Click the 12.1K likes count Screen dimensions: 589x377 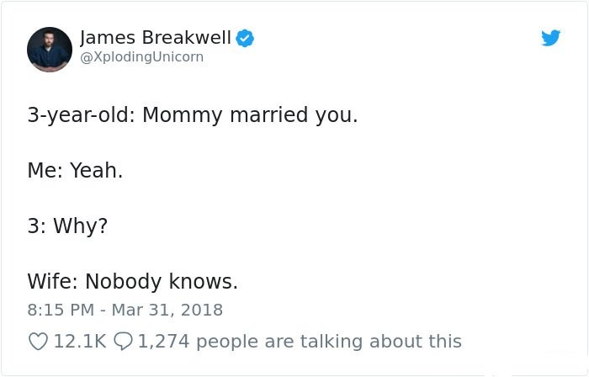pyautogui.click(x=80, y=342)
